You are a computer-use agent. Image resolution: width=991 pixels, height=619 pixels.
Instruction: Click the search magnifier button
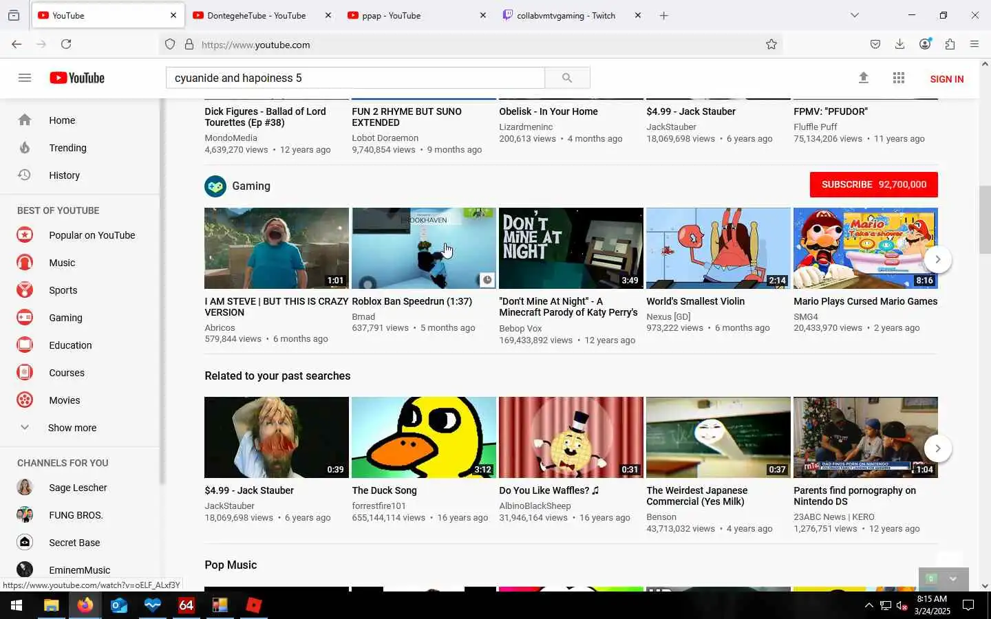567,78
